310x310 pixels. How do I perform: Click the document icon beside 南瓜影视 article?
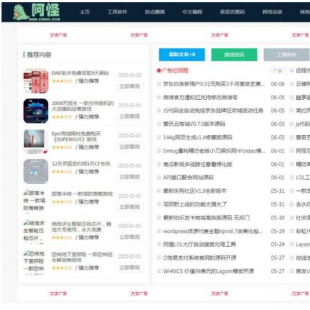coord(159,164)
